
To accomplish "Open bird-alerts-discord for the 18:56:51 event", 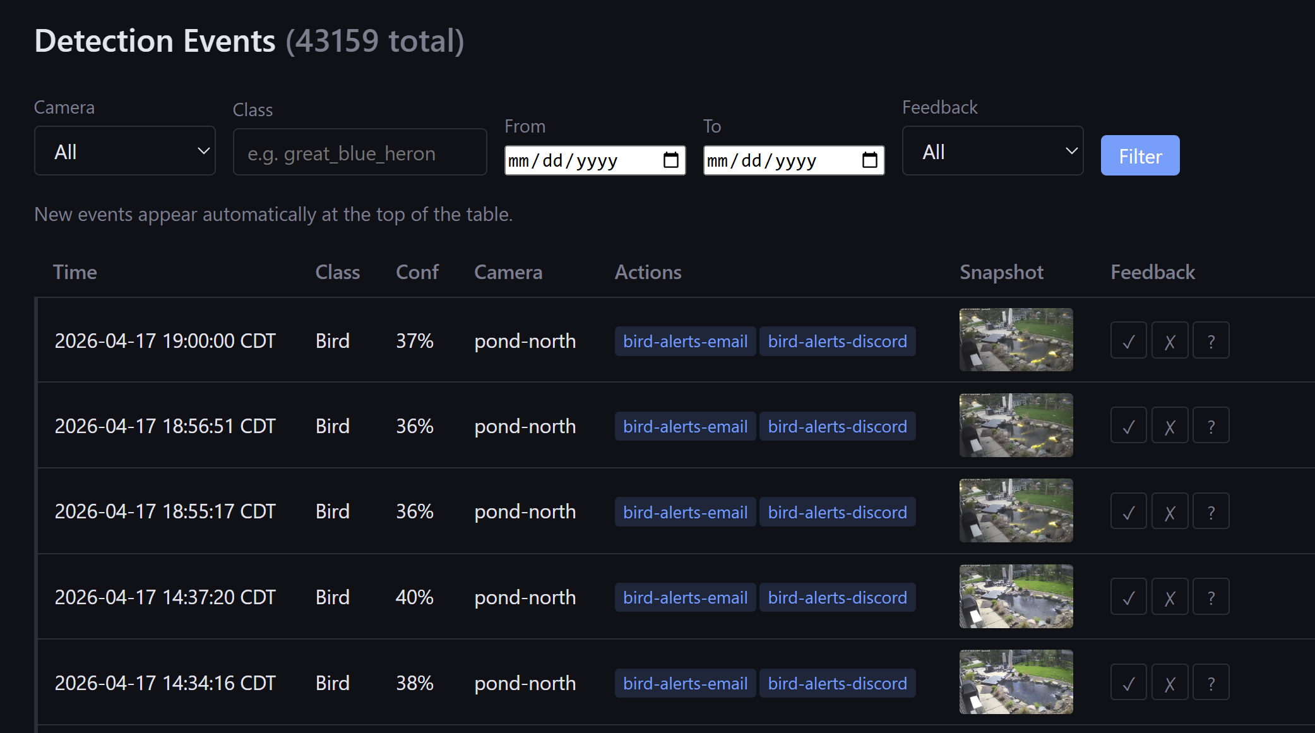I will click(838, 426).
